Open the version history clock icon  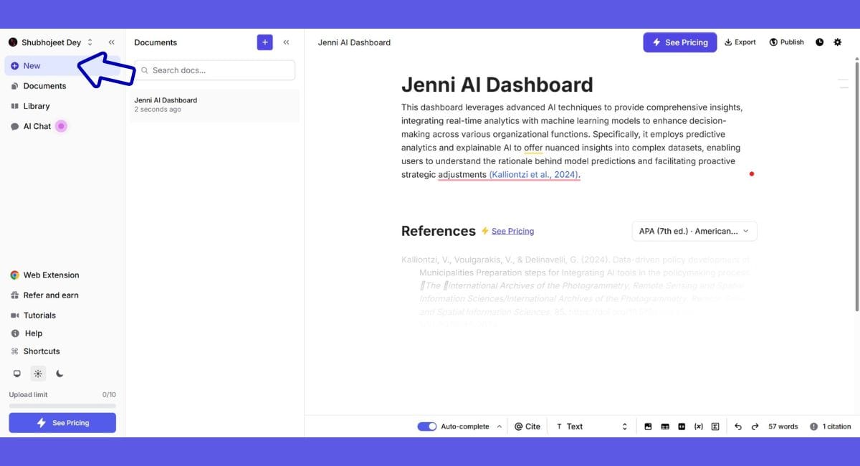[x=820, y=42]
